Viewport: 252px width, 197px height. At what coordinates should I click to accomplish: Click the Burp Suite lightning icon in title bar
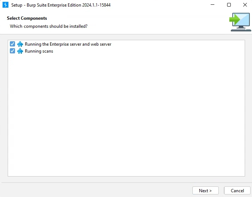pos(5,5)
